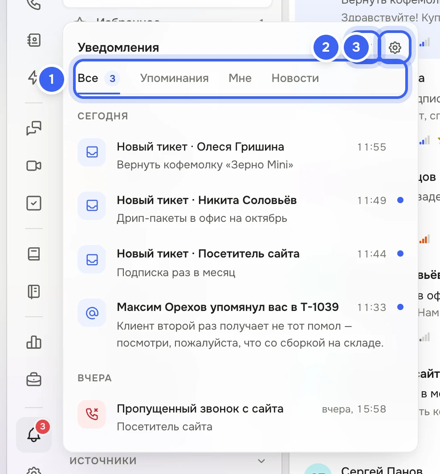Open the chats speech bubbles icon
The width and height of the screenshot is (440, 474).
(34, 128)
